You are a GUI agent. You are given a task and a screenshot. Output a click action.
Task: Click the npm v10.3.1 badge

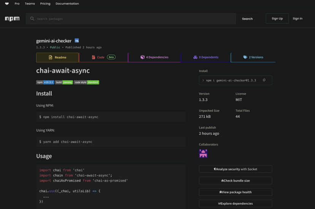tap(45, 82)
